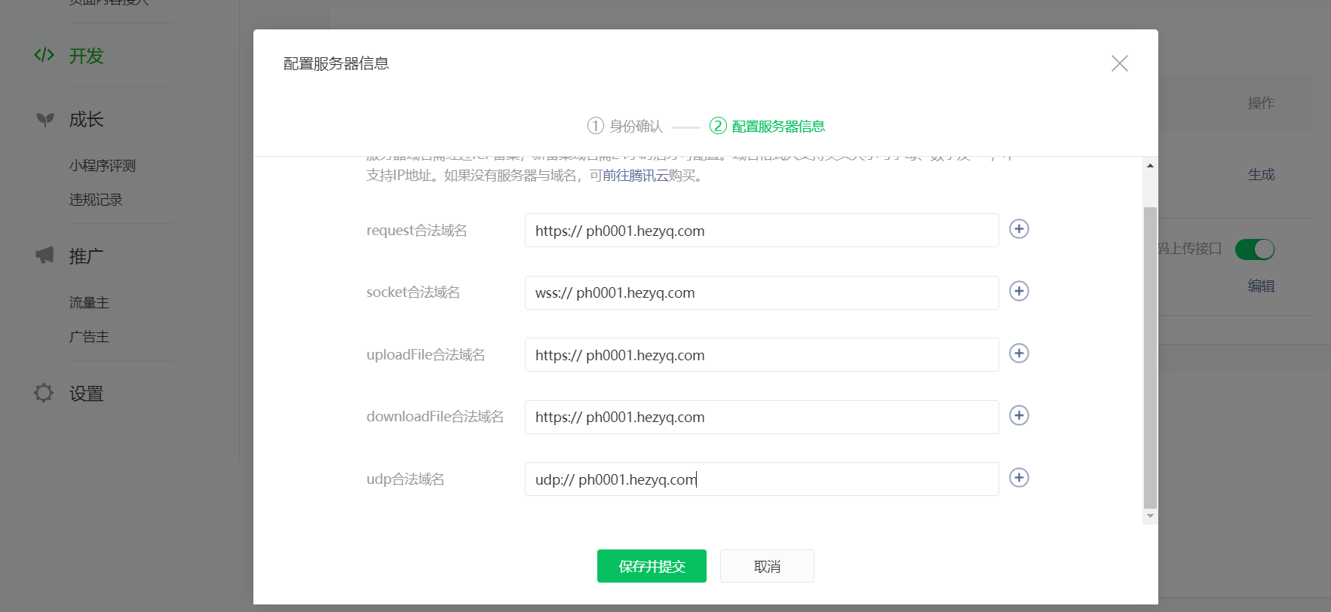
Task: Add another uploadFile合法域名 entry with plus icon
Action: (1019, 353)
